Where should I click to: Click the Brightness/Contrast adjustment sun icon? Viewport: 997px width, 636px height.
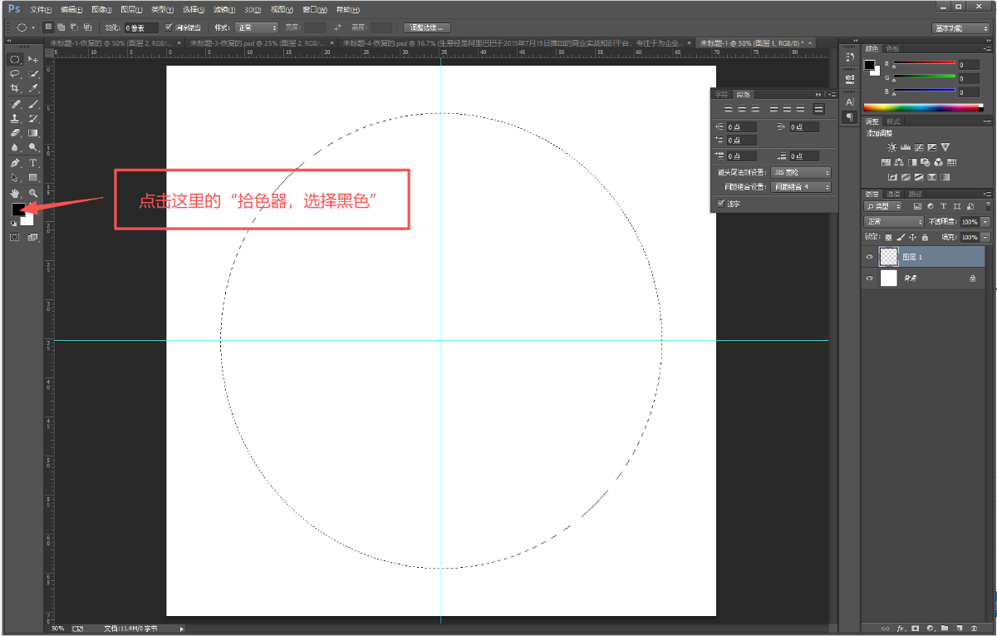pyautogui.click(x=892, y=147)
